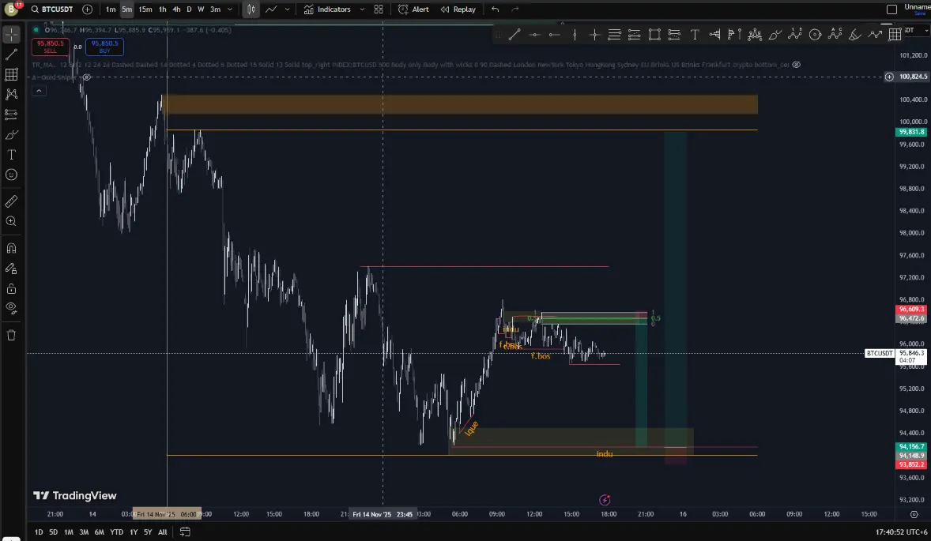Select the 1h timeframe
Image resolution: width=931 pixels, height=541 pixels.
click(x=162, y=9)
